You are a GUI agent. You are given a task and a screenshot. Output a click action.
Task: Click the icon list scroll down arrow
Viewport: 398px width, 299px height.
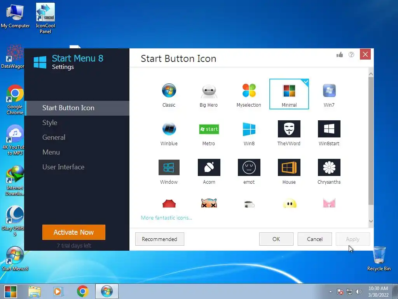coord(371,221)
